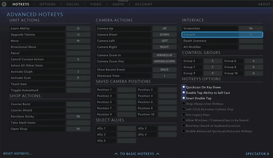
Task: Change Activate Scan key P
Action: tap(78, 78)
